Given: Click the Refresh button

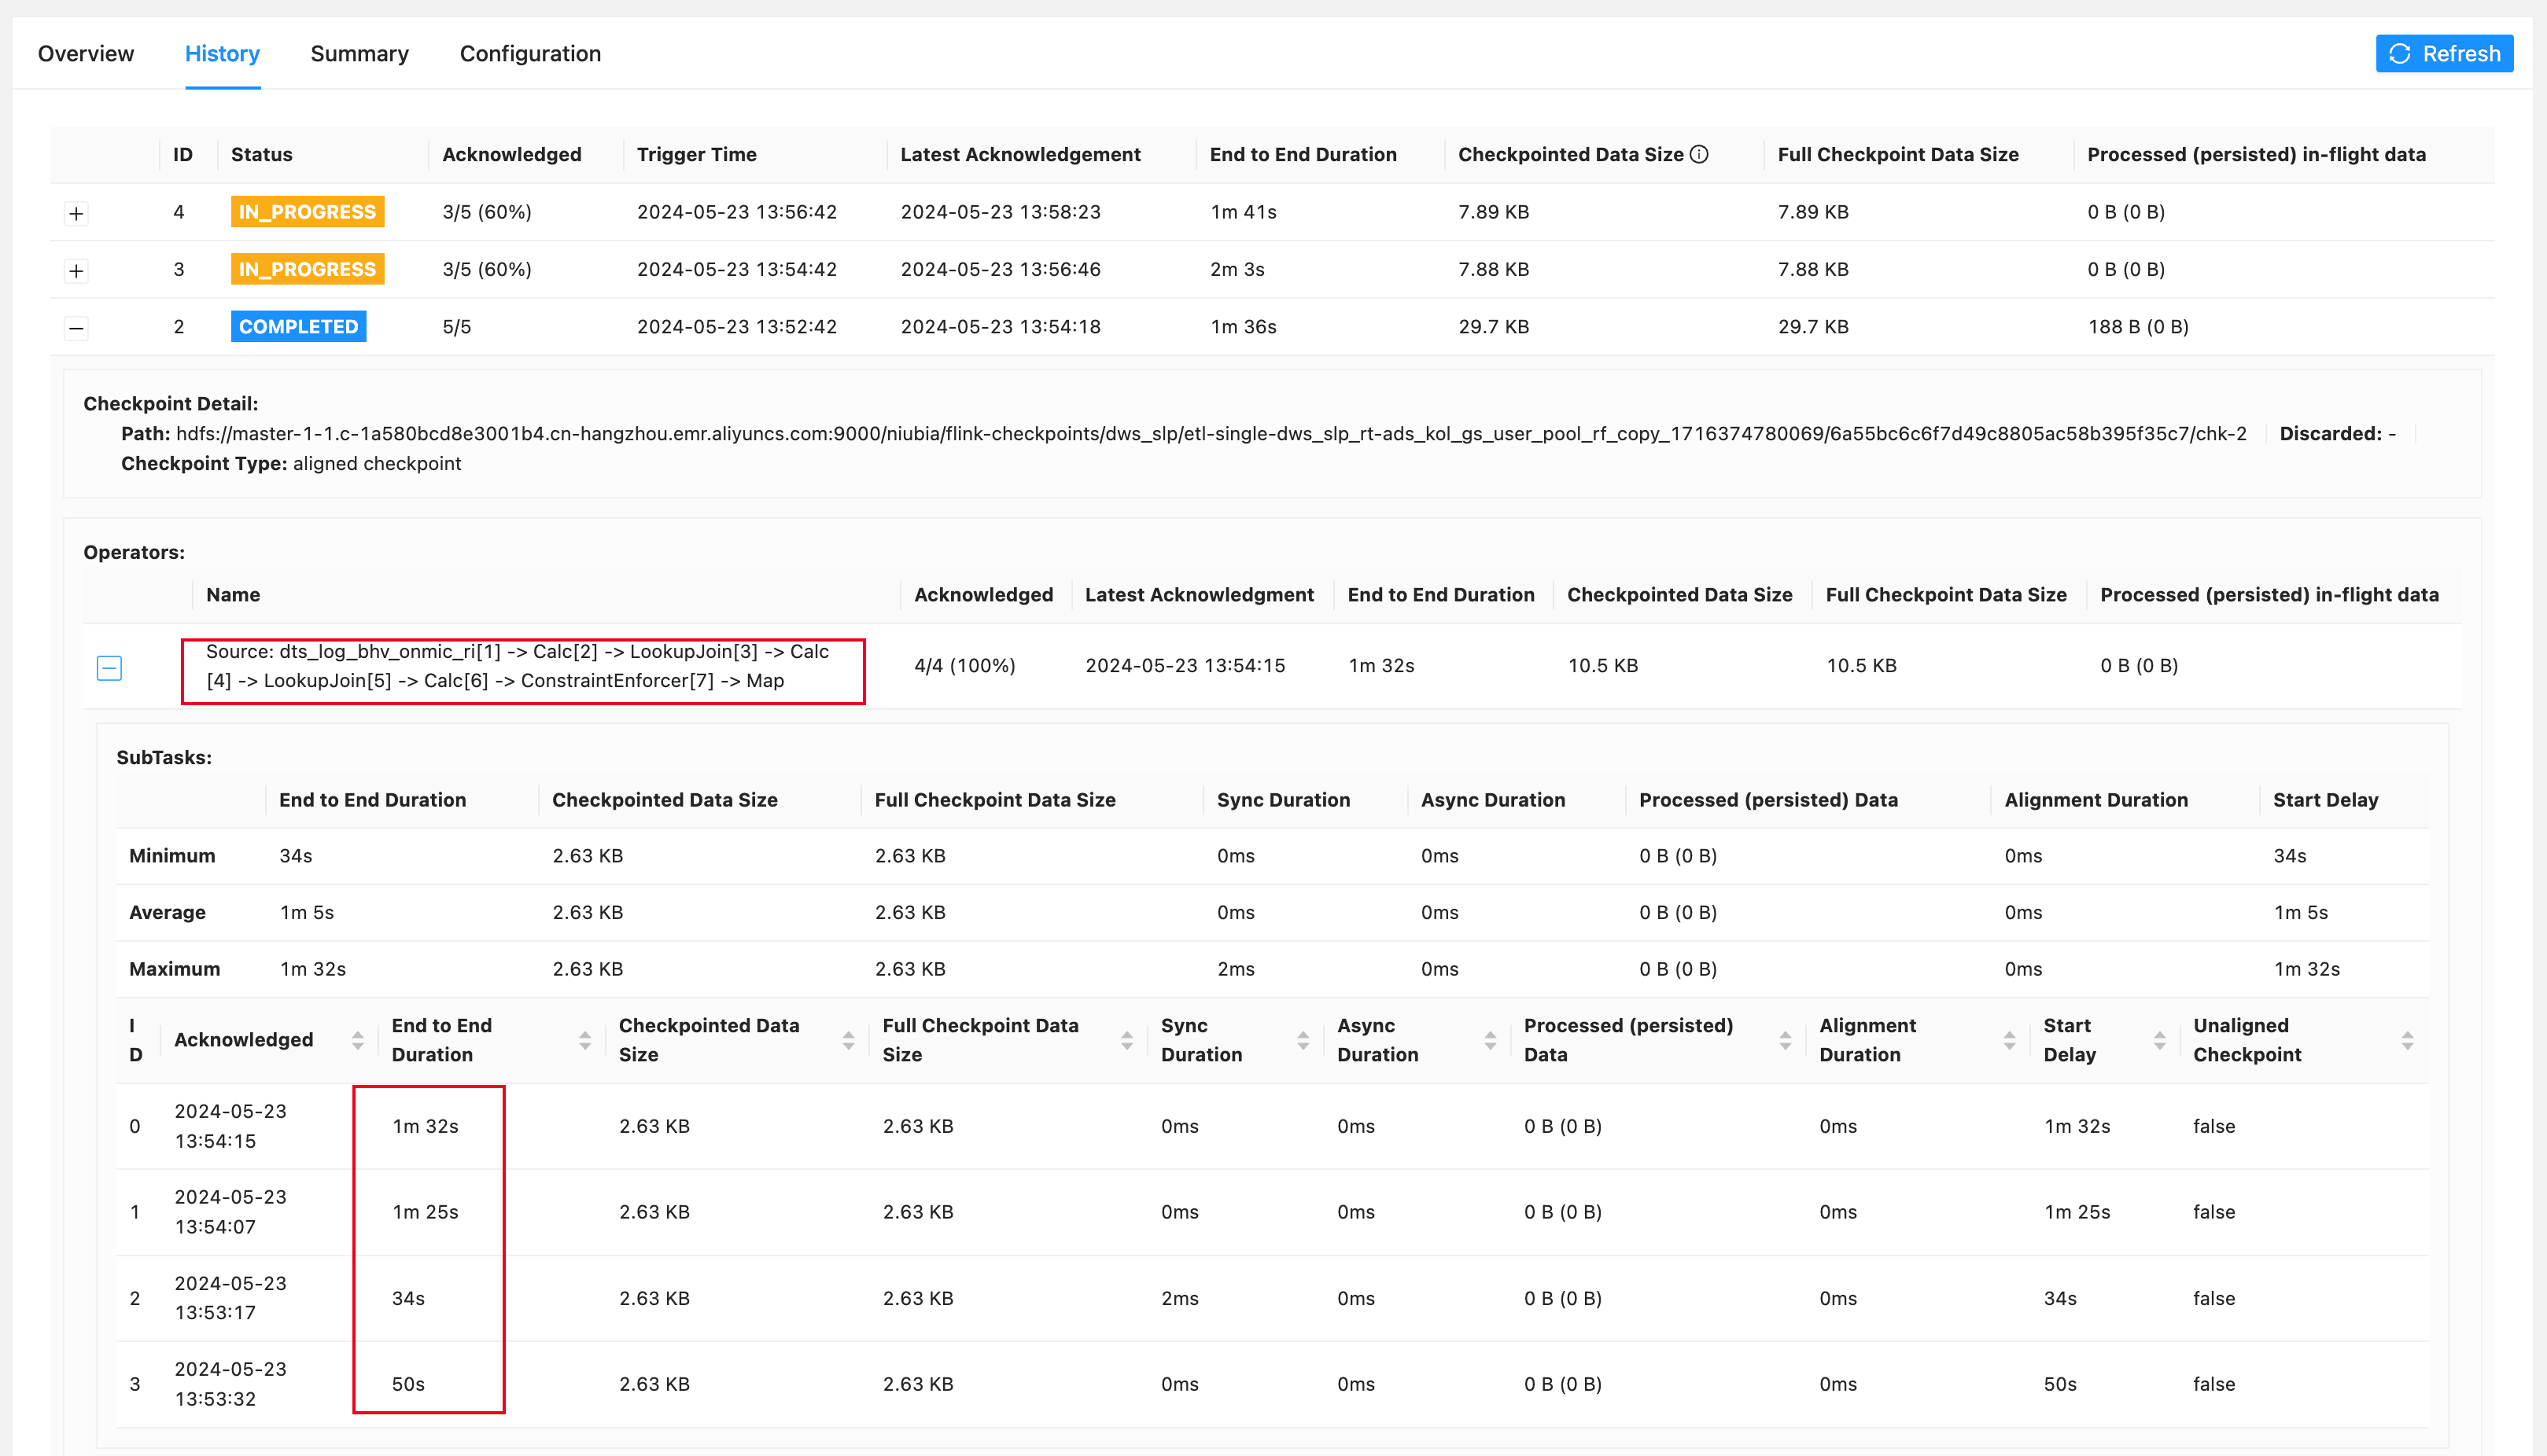Looking at the screenshot, I should coord(2444,54).
